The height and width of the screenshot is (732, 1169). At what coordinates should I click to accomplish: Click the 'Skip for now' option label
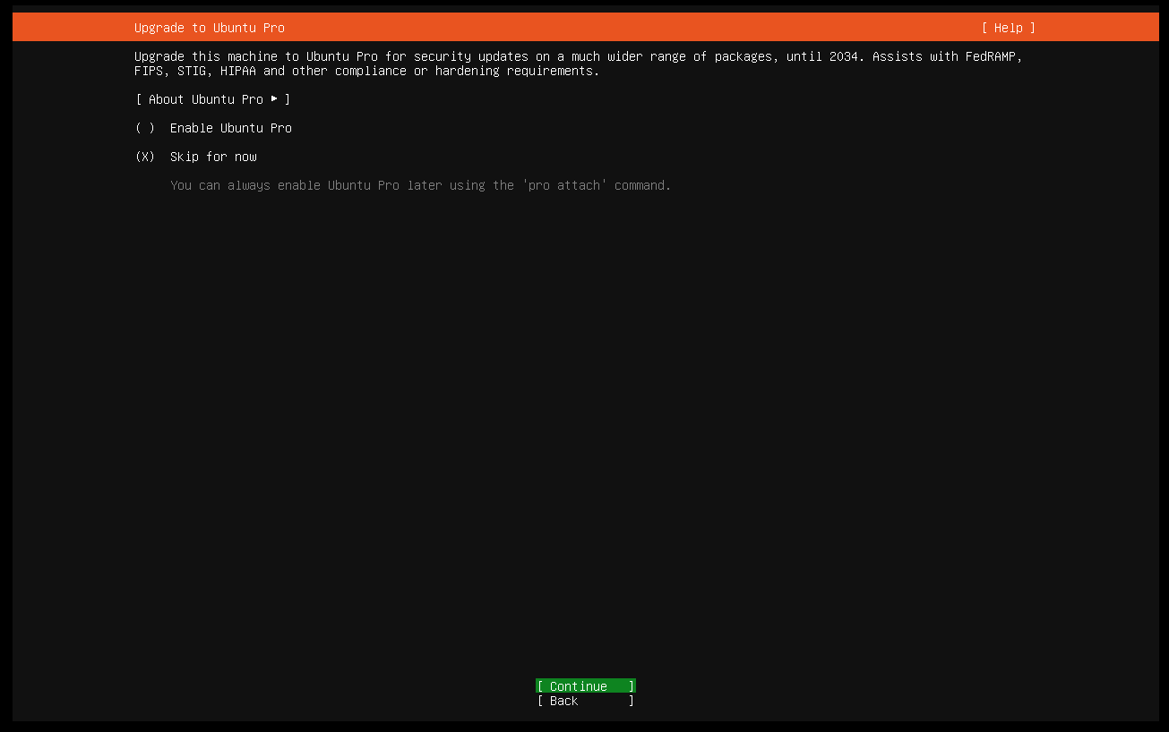(x=213, y=157)
